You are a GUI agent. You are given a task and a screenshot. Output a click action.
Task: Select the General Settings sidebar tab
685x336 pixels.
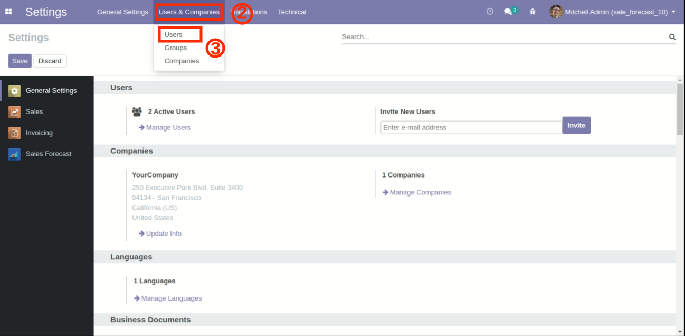(x=47, y=91)
